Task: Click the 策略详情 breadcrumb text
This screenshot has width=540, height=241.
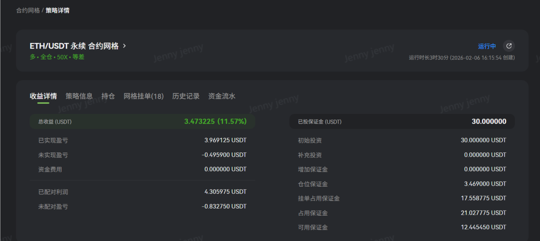Action: point(58,10)
